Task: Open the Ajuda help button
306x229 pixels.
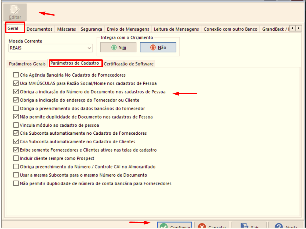Action: point(286,225)
